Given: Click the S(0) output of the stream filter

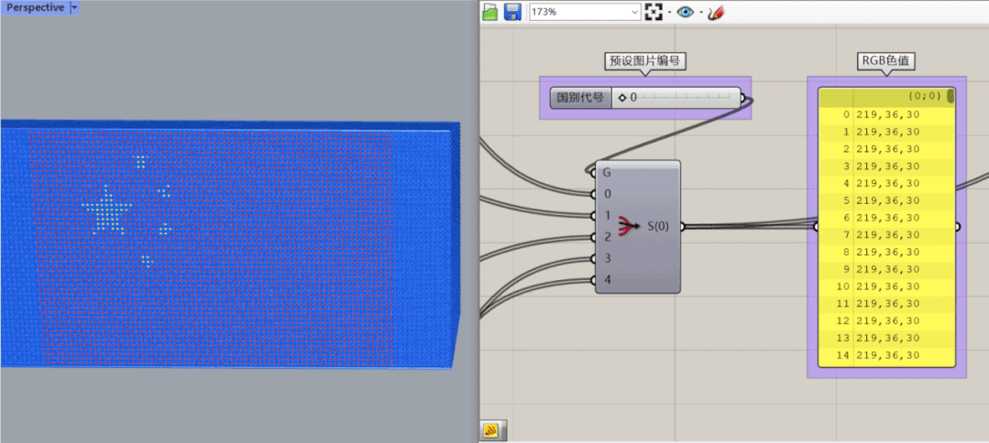Looking at the screenshot, I should [x=658, y=226].
